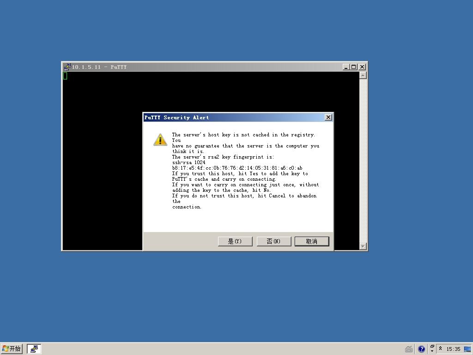Click the 15:35 clock
This screenshot has width=473, height=355.
click(x=454, y=349)
